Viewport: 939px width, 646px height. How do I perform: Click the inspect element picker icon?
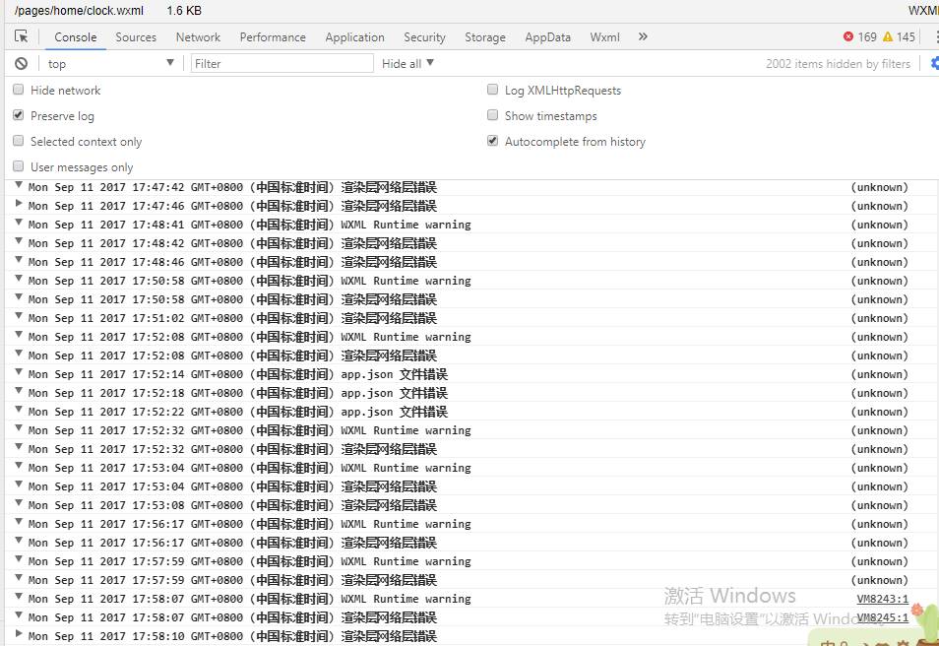click(21, 36)
